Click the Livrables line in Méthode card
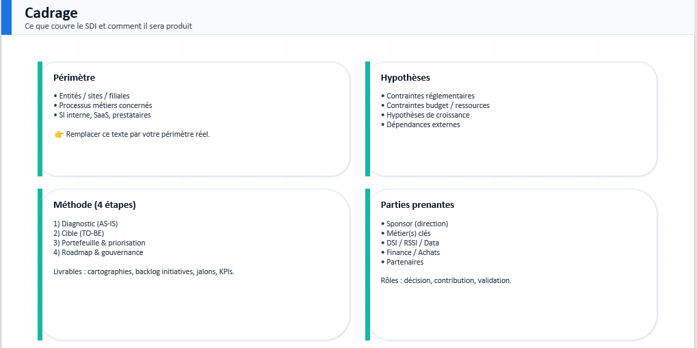The height and width of the screenshot is (348, 697). click(144, 271)
